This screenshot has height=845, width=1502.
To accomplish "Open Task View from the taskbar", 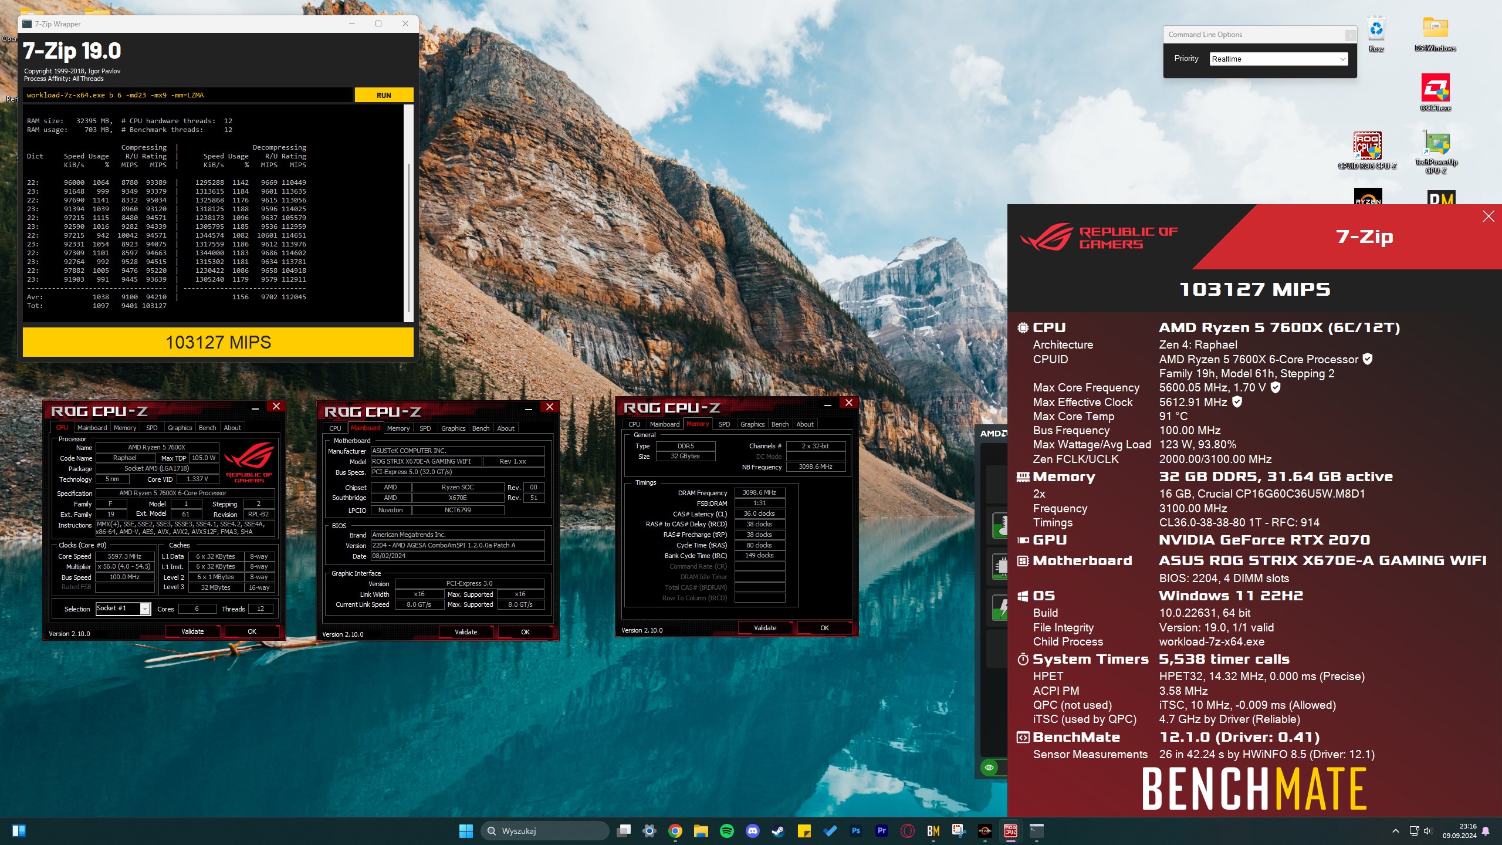I will [624, 830].
